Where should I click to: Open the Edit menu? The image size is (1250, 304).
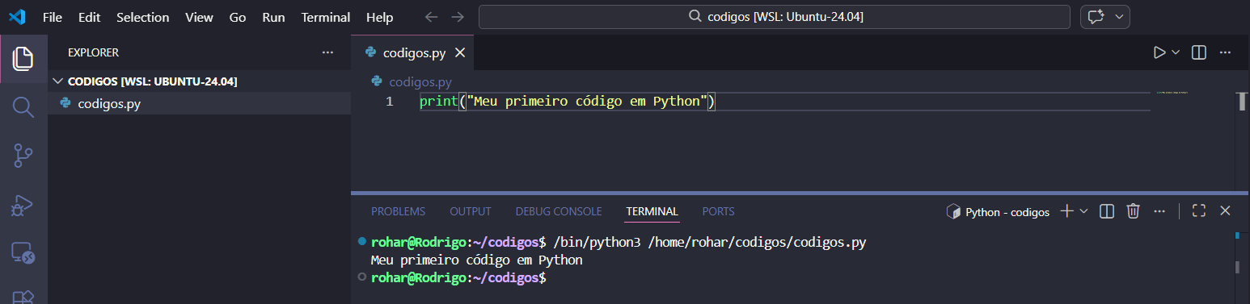(89, 17)
